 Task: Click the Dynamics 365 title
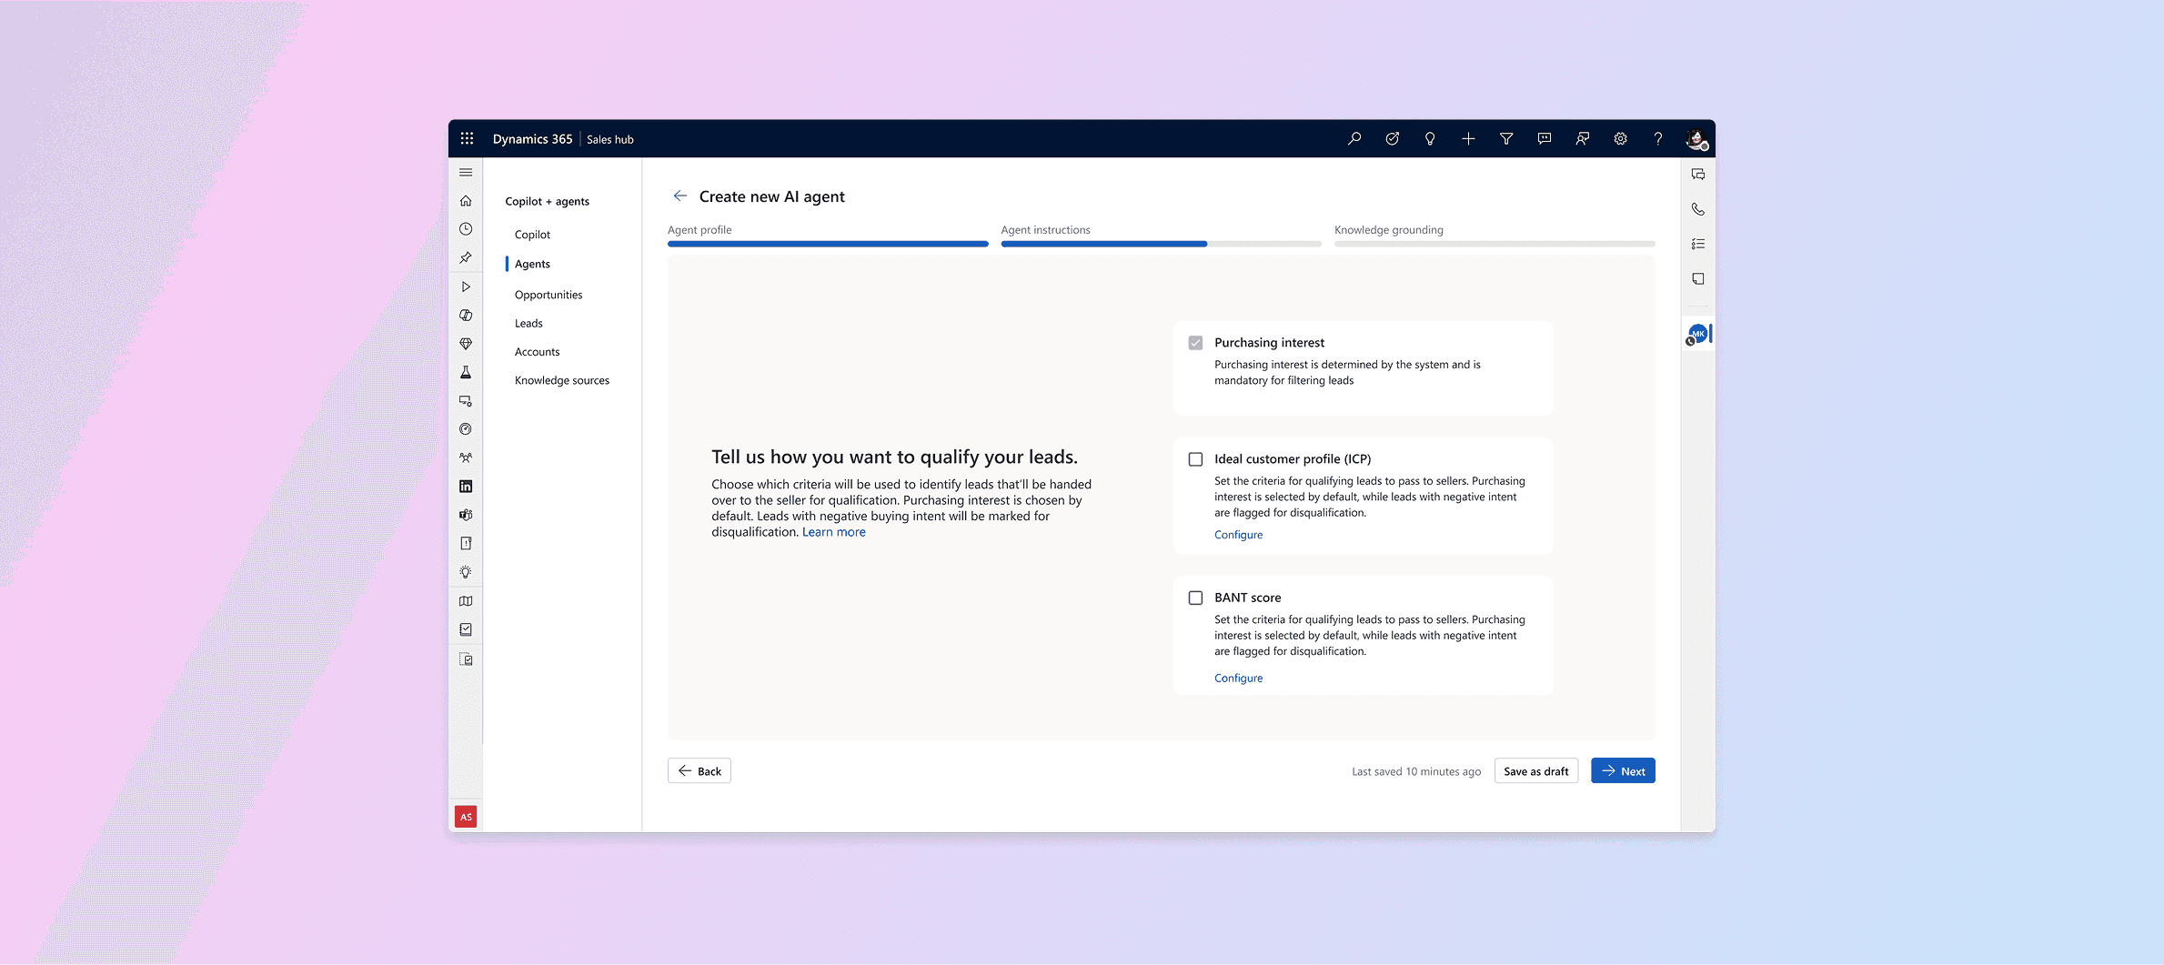[532, 139]
